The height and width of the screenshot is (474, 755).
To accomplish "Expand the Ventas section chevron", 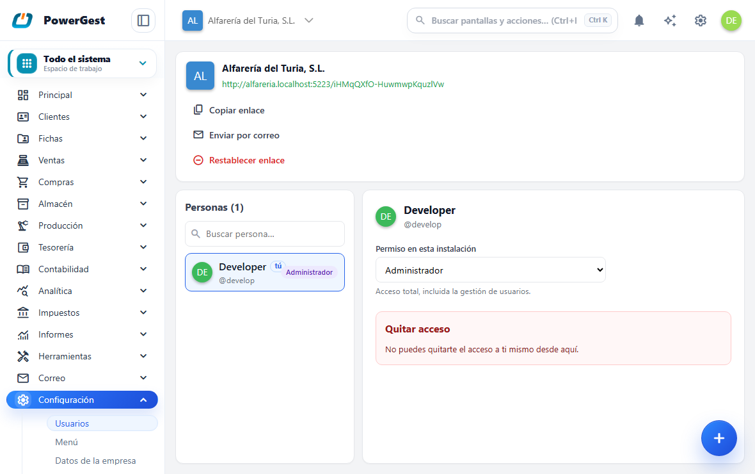I will click(143, 160).
